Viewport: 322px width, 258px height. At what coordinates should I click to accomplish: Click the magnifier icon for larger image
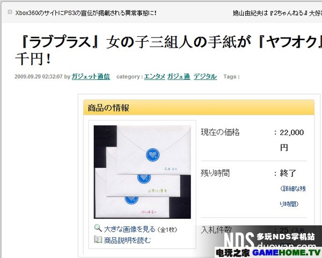pos(98,228)
